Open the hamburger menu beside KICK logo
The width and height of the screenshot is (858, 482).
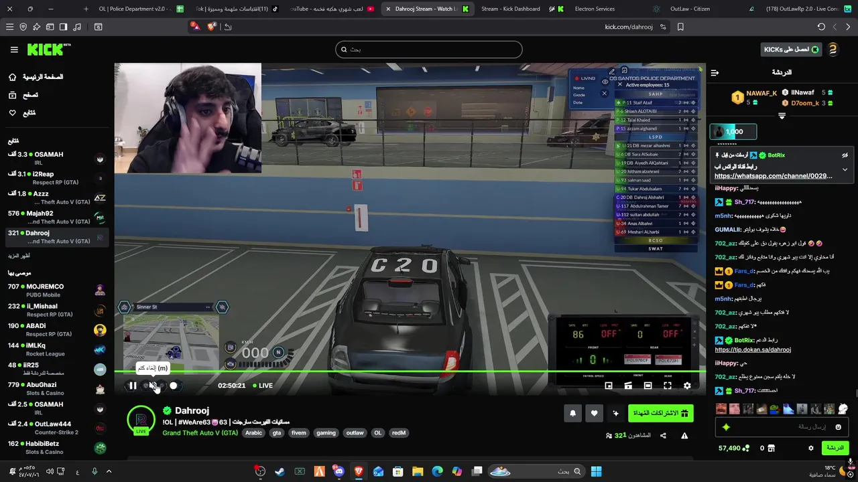(14, 50)
